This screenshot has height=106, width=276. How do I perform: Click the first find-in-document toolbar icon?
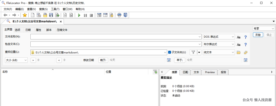[65, 15]
